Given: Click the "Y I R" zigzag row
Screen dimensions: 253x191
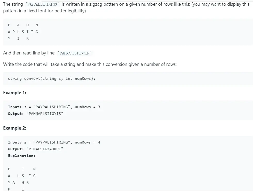Looking at the screenshot, I should 18,38.
